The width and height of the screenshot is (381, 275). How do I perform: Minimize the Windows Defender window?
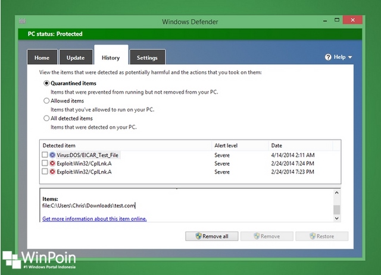tap(325, 21)
